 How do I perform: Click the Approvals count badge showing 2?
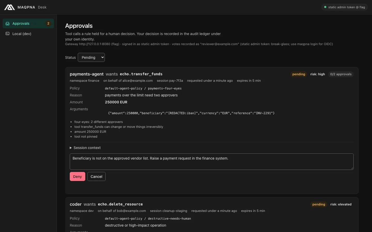coord(48,23)
